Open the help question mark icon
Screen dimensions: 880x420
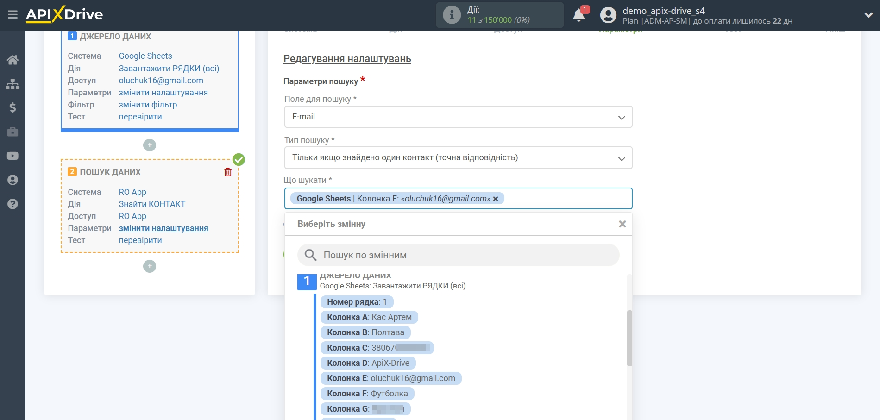[13, 204]
